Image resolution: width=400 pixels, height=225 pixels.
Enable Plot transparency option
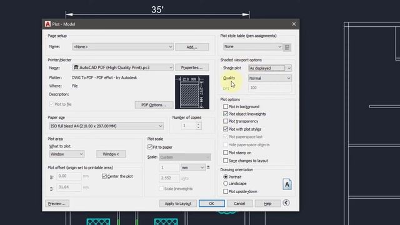click(226, 121)
